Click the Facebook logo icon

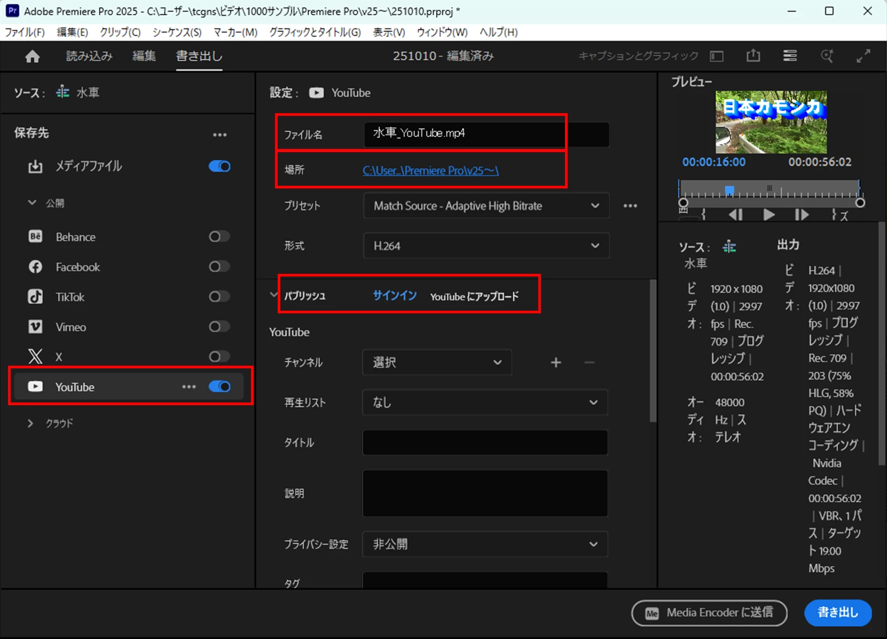click(x=35, y=267)
